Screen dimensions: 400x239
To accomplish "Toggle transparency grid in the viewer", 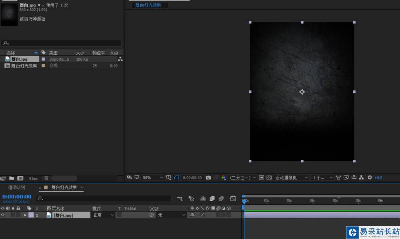I will [x=269, y=178].
